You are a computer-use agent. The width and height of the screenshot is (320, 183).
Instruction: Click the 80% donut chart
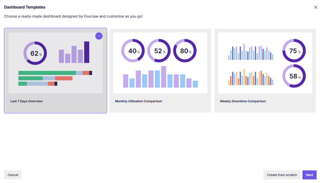(x=185, y=51)
